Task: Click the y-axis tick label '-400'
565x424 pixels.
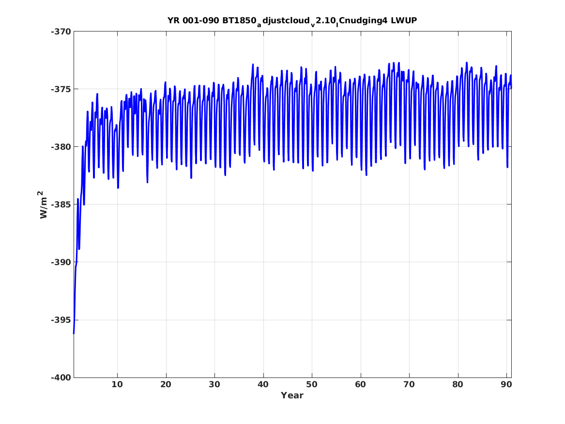Action: coord(61,378)
